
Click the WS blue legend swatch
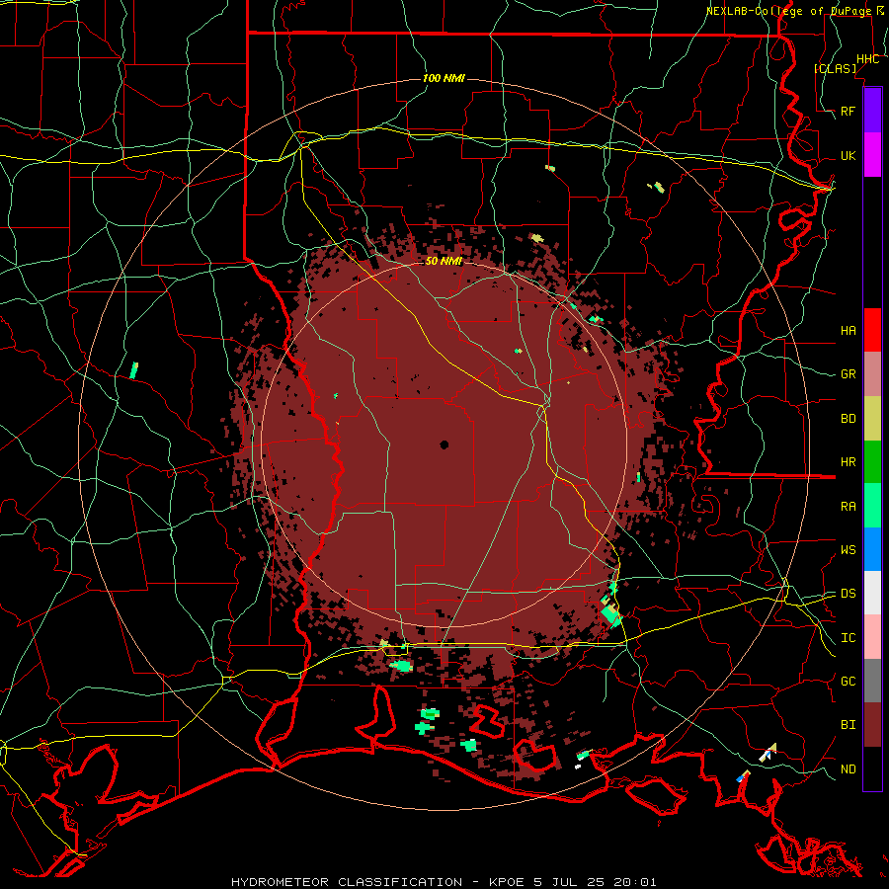coord(872,549)
